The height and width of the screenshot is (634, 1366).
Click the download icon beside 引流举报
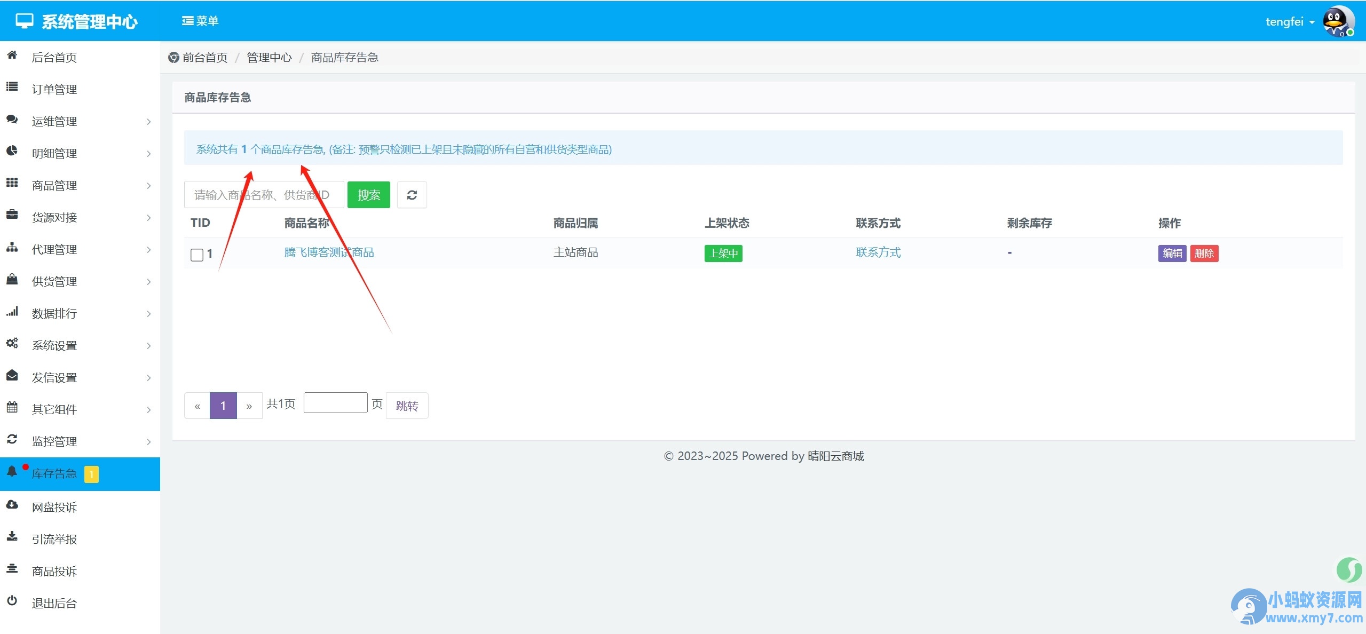click(12, 536)
